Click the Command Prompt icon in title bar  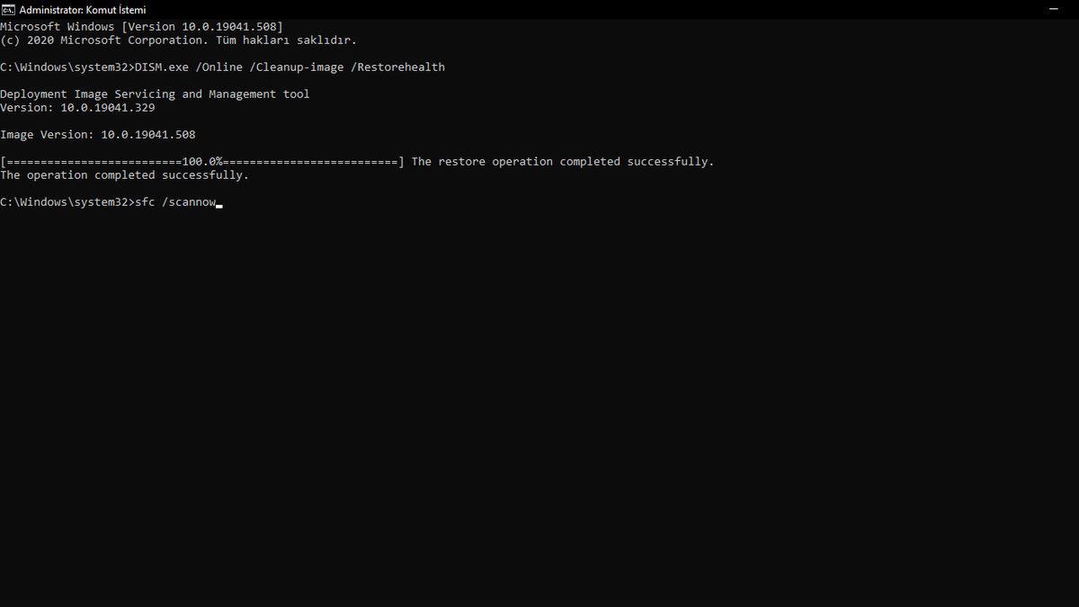(x=10, y=9)
